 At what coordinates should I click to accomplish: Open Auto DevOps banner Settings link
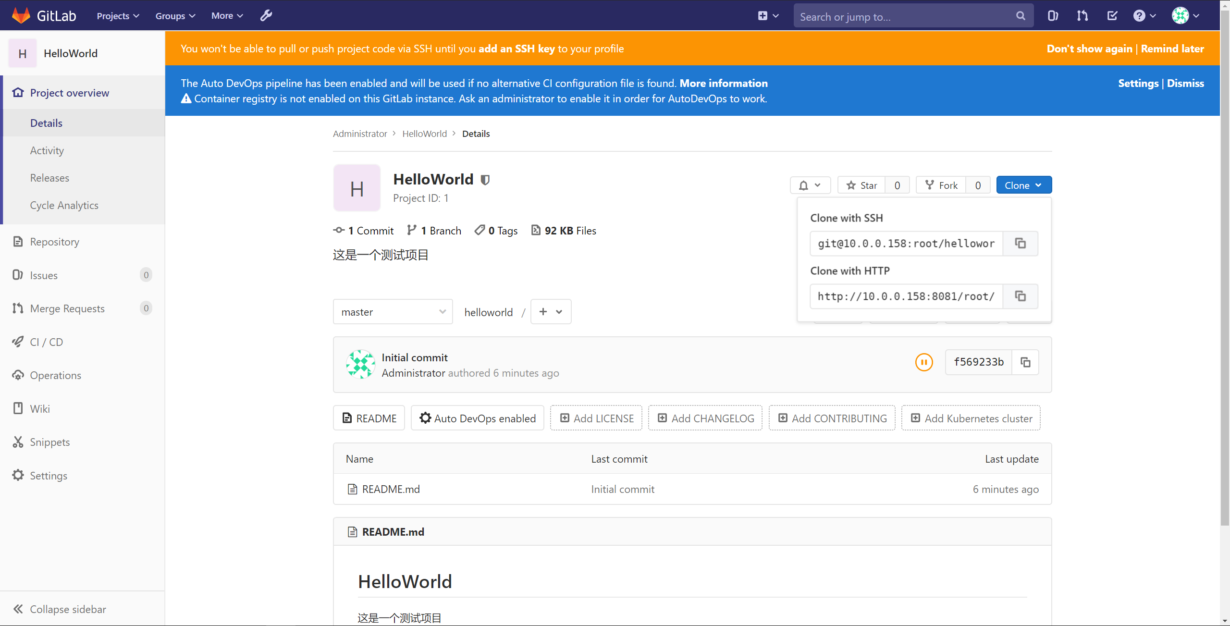[1138, 83]
